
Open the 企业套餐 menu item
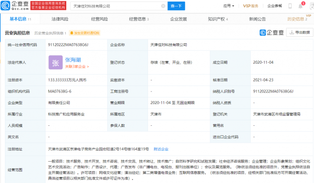[x=275, y=6]
